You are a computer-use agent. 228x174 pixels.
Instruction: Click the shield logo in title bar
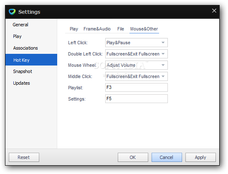pyautogui.click(x=12, y=12)
